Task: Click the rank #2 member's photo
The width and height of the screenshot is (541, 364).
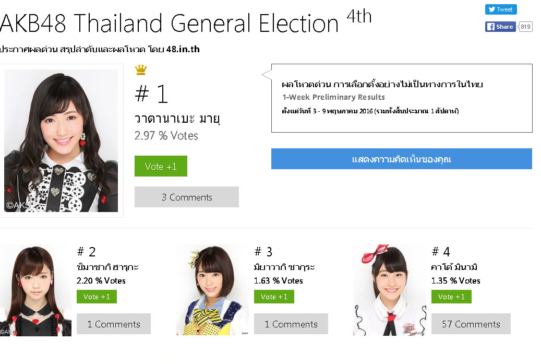Action: (x=35, y=290)
